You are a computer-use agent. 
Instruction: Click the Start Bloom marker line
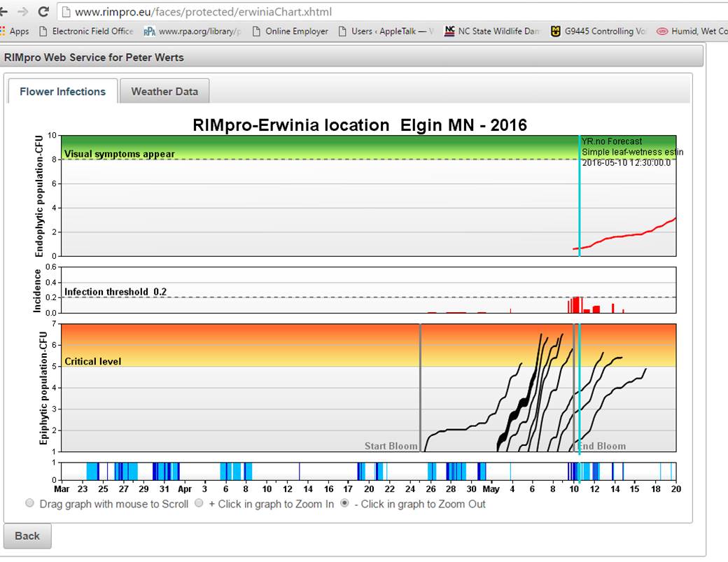click(420, 385)
